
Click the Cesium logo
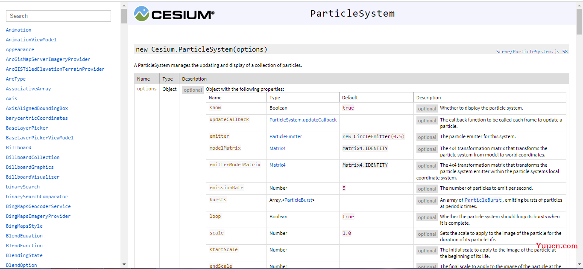click(174, 14)
